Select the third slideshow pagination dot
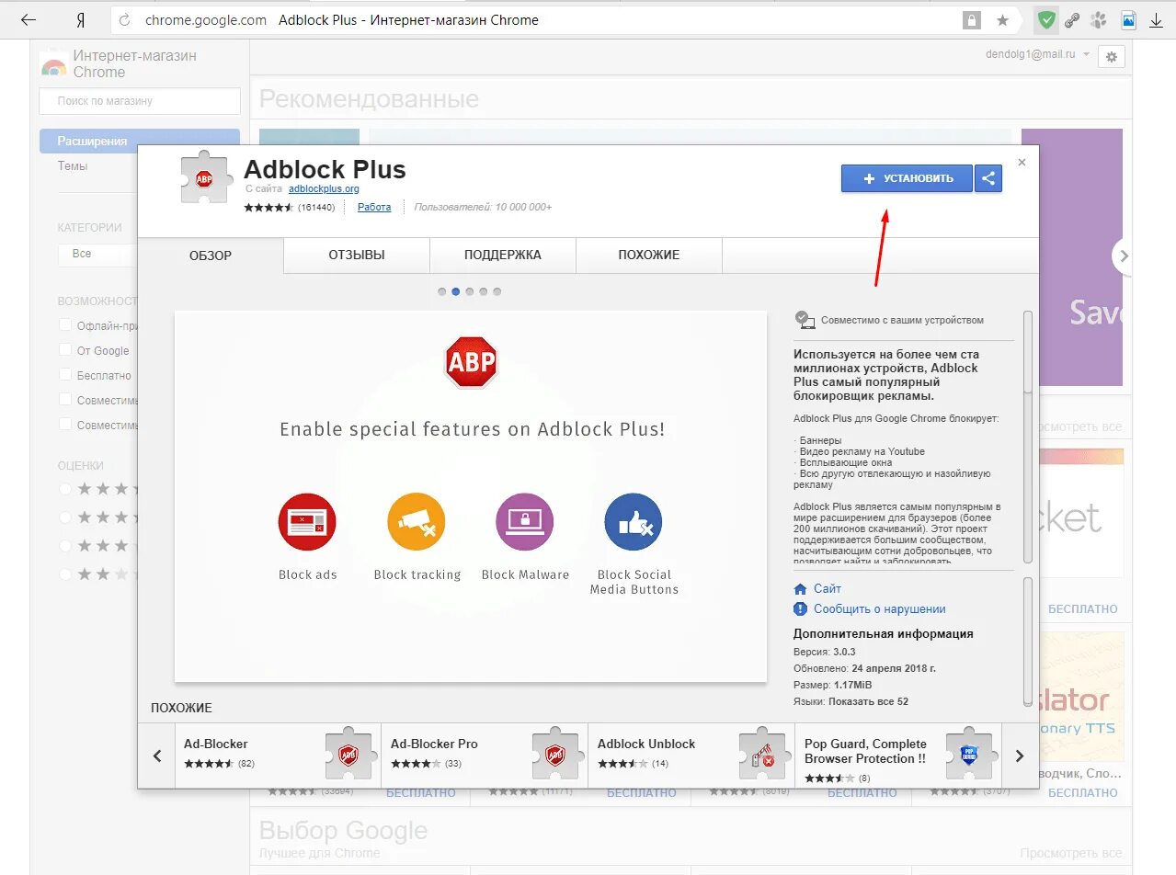The width and height of the screenshot is (1176, 875). pos(470,291)
